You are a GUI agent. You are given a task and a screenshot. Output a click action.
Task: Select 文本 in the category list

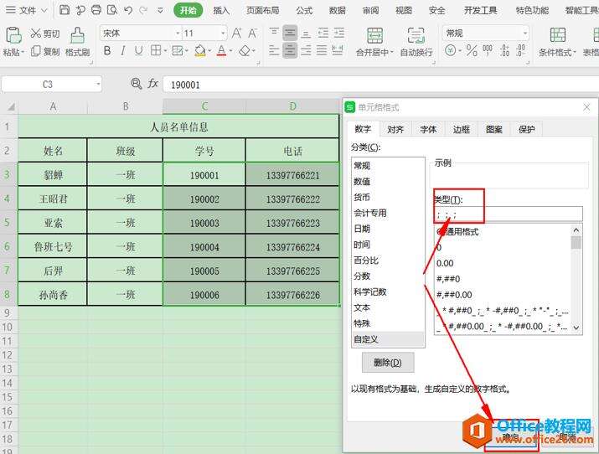tap(362, 307)
